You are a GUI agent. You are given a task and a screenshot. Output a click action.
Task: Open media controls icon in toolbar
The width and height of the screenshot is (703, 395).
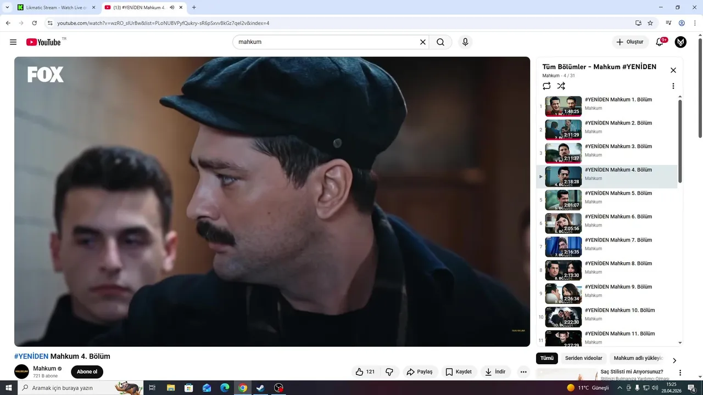pos(668,23)
